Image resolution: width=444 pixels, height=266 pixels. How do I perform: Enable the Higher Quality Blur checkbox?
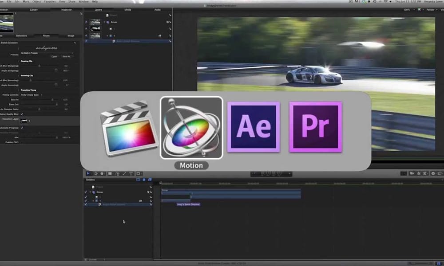[22, 113]
